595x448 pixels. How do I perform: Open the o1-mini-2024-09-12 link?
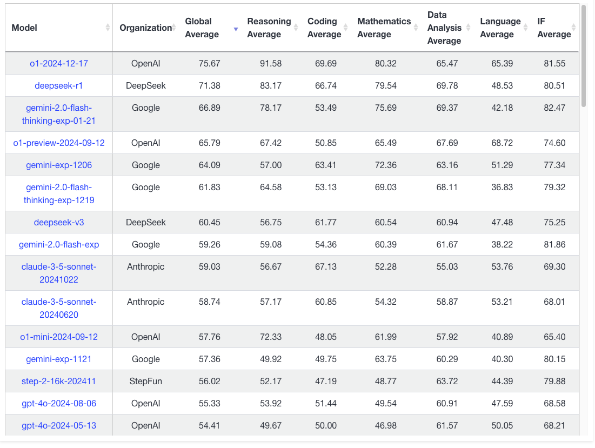click(x=59, y=337)
